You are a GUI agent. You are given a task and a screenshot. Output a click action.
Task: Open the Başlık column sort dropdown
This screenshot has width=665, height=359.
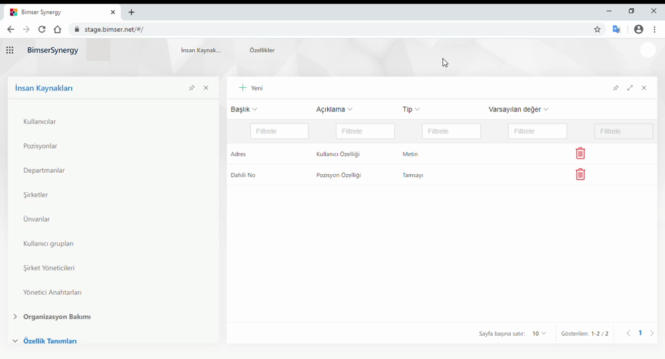pyautogui.click(x=255, y=110)
